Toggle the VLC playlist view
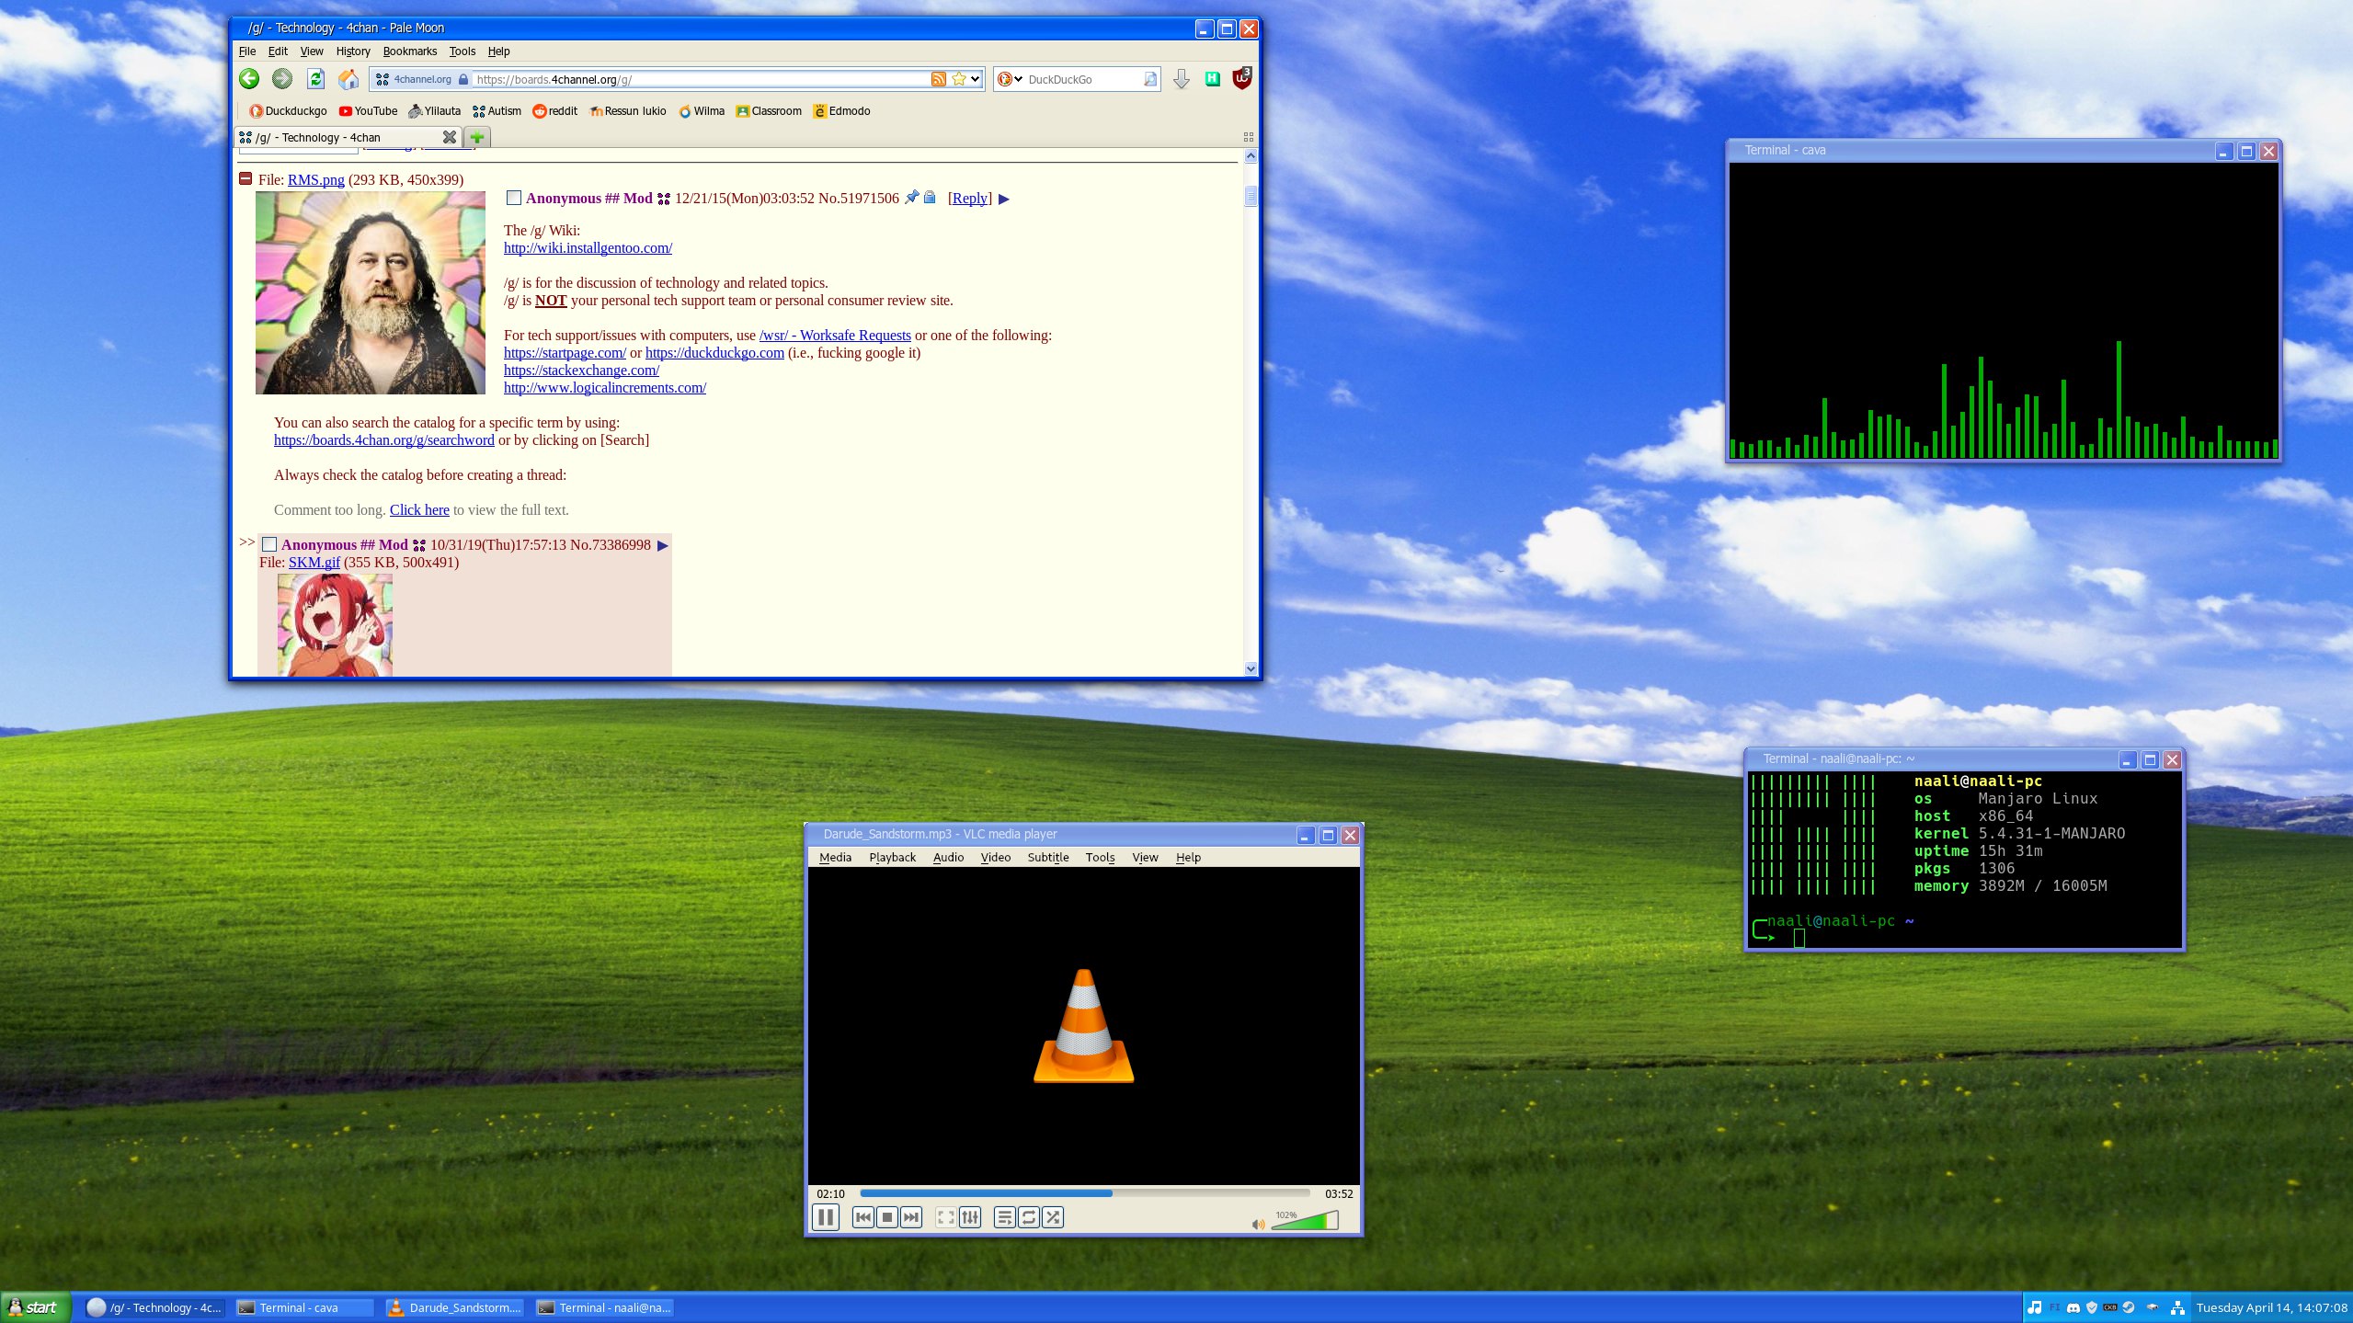 coord(1005,1217)
